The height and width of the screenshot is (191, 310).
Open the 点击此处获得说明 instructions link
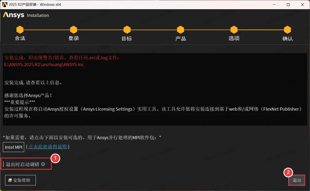[x=48, y=147]
